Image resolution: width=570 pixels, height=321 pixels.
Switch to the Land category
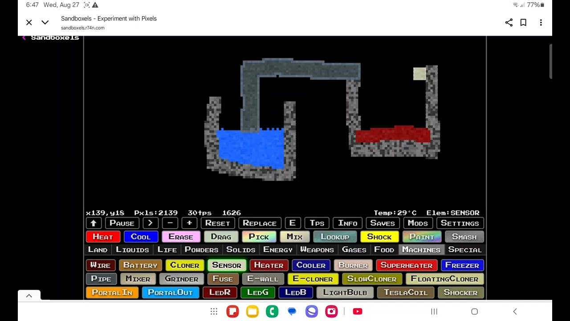click(98, 250)
